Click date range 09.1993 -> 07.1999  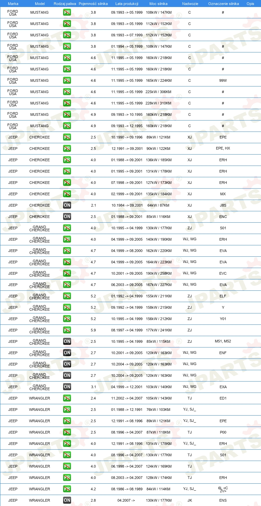[127, 35]
